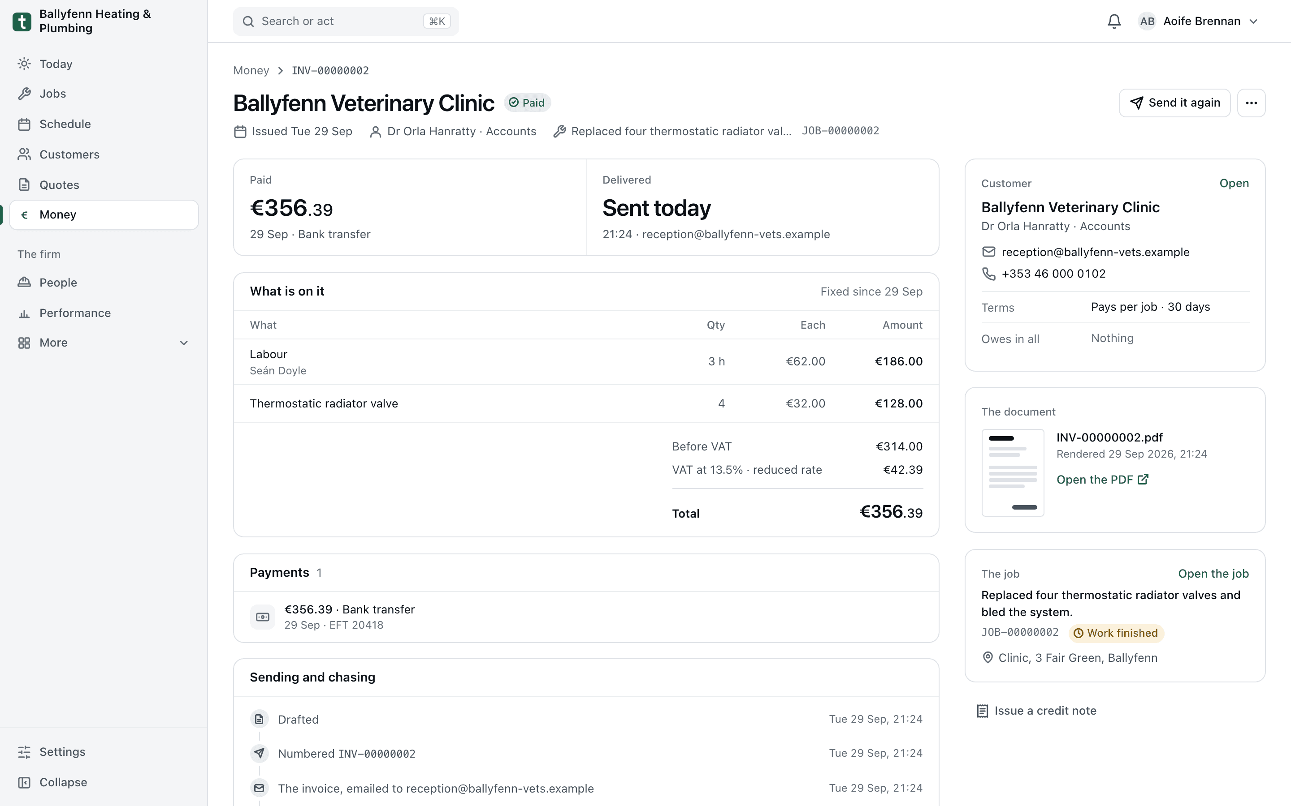
Task: Click the person icon beside Dr Orla Hanratty
Action: point(376,132)
